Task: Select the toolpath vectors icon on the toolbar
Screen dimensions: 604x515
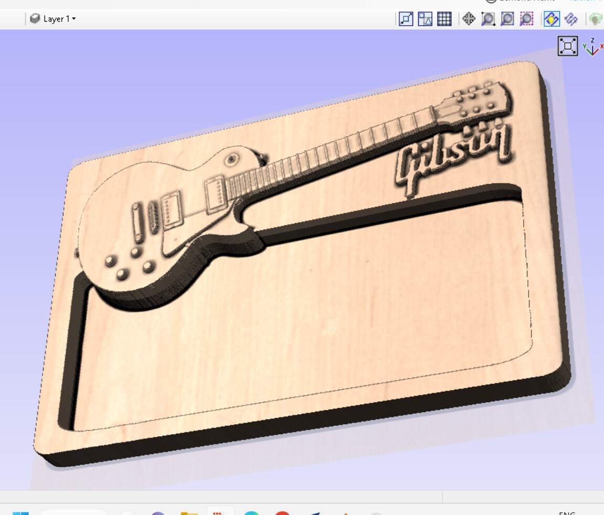Action: point(570,19)
